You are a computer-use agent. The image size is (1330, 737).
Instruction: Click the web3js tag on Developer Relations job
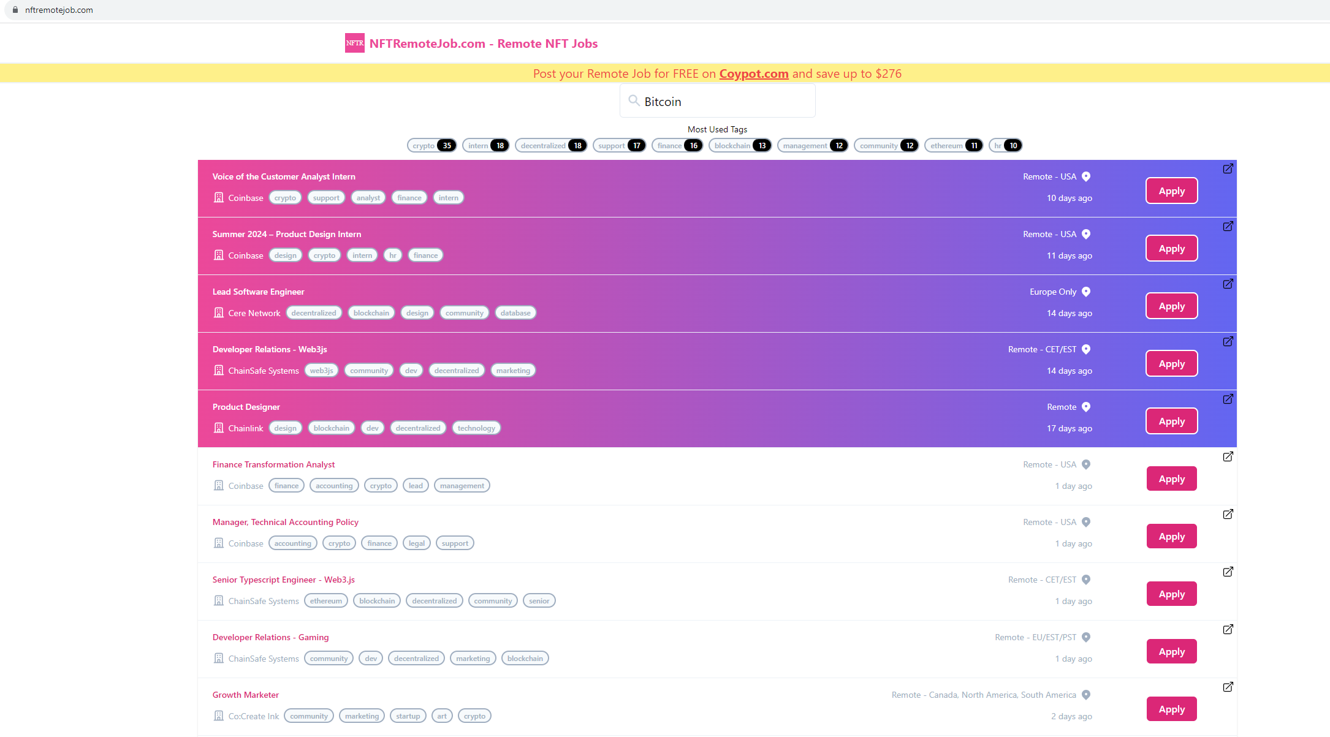click(321, 370)
